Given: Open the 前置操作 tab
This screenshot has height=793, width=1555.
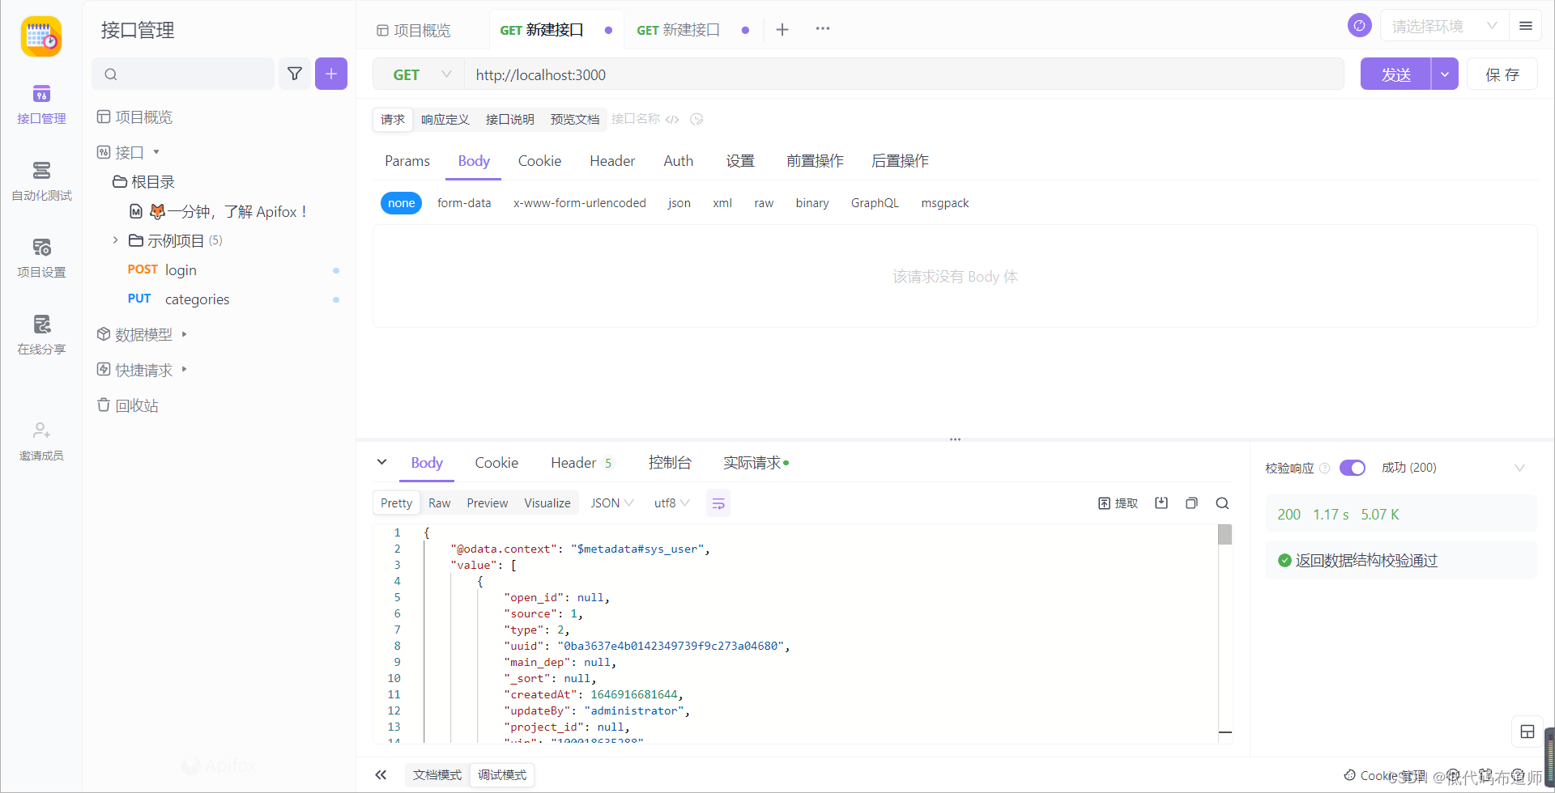Looking at the screenshot, I should click(815, 161).
